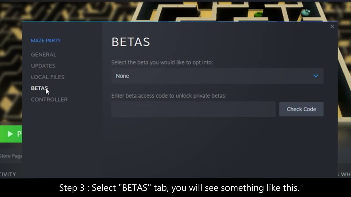The width and height of the screenshot is (351, 197).
Task: Click the play triangle icon on green button
Action: [10, 134]
